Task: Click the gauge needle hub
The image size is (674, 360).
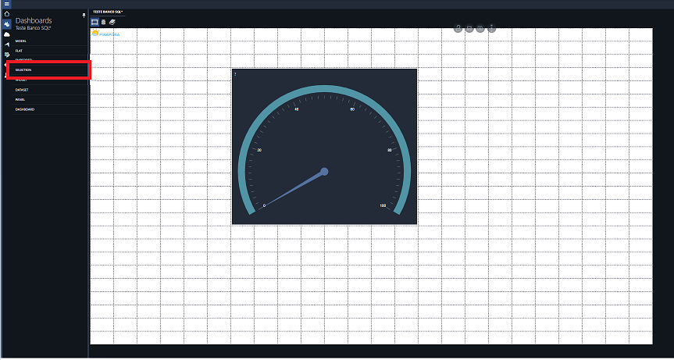Action: (x=324, y=171)
